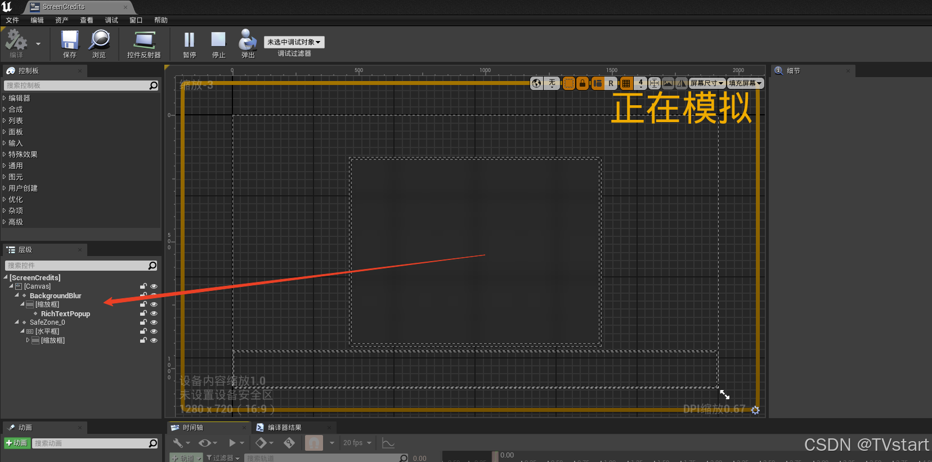Screen dimensions: 932x462
Task: Click the 搜索控制板 palette search field
Action: (x=82, y=86)
